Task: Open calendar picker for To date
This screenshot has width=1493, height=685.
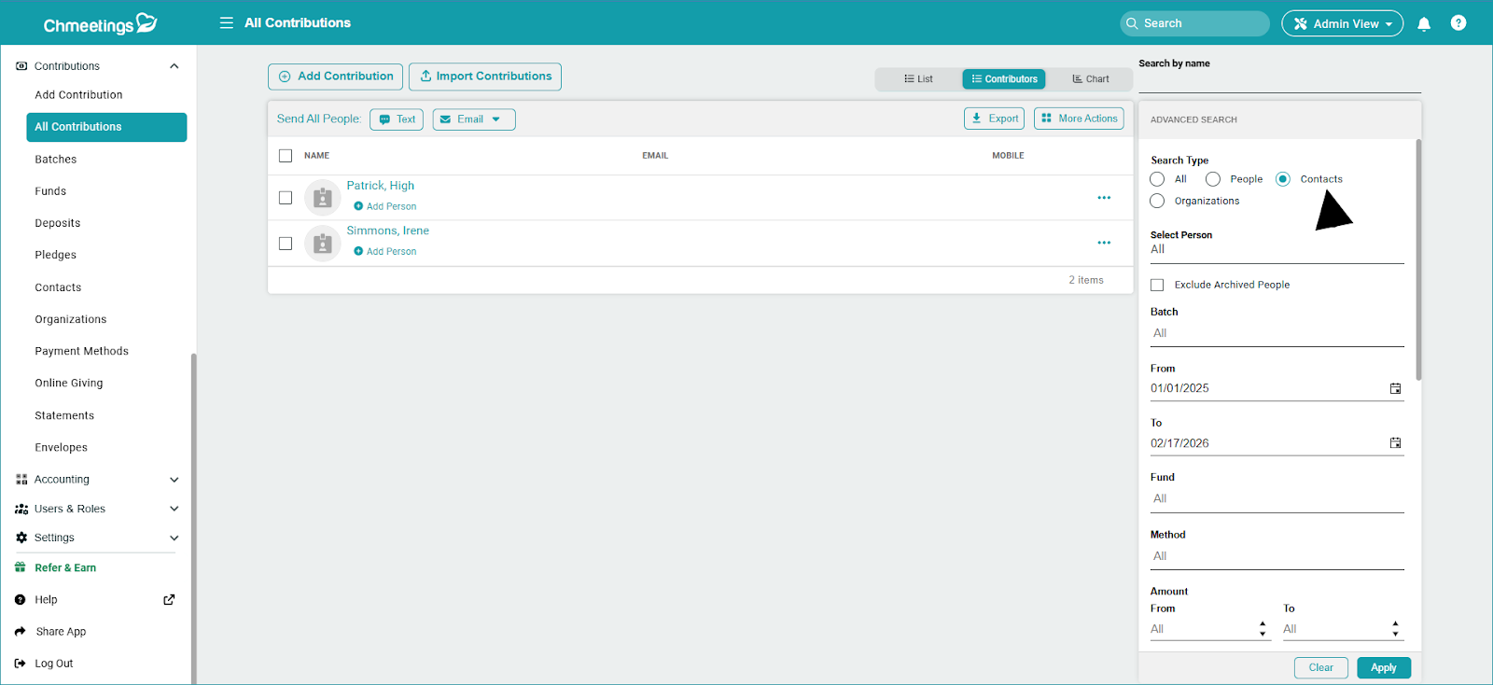Action: pyautogui.click(x=1395, y=443)
